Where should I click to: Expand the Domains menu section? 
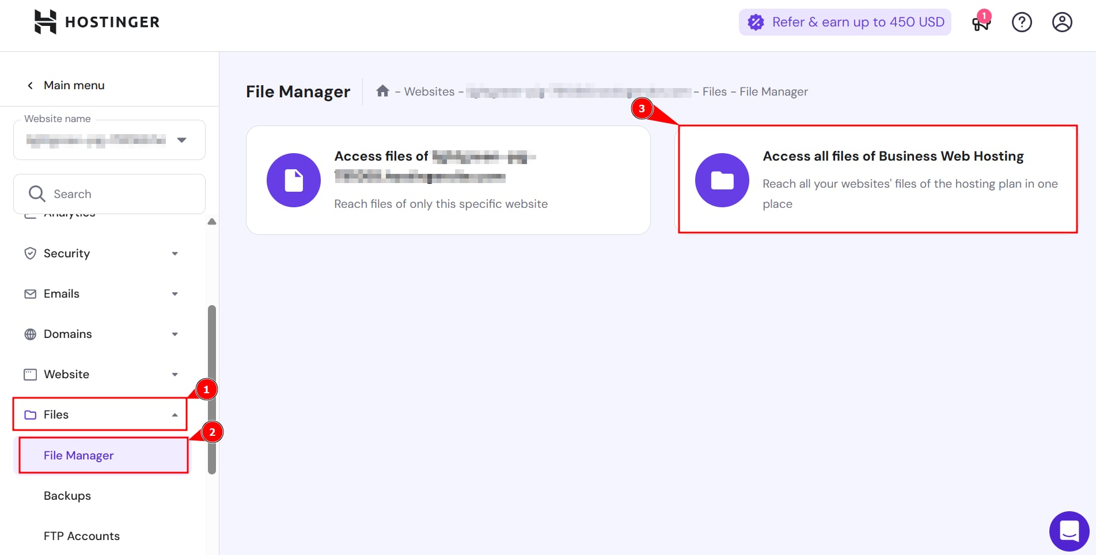[x=101, y=334]
